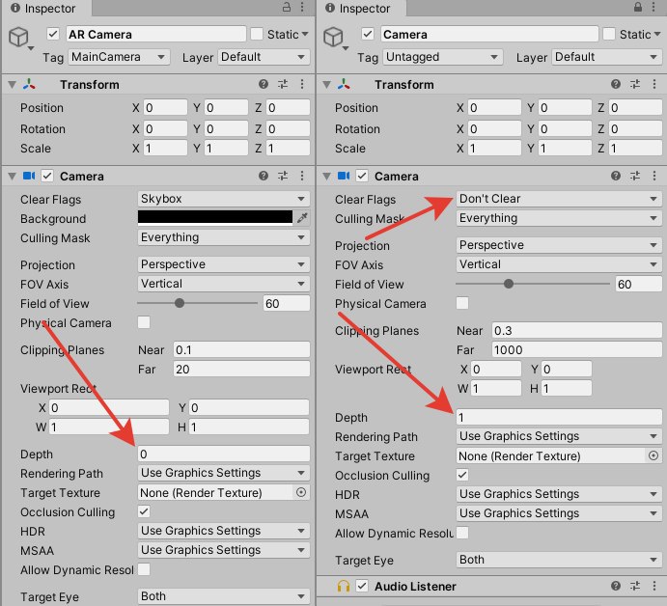Select the right Camera Inspector tab
667x606 pixels.
pyautogui.click(x=361, y=8)
